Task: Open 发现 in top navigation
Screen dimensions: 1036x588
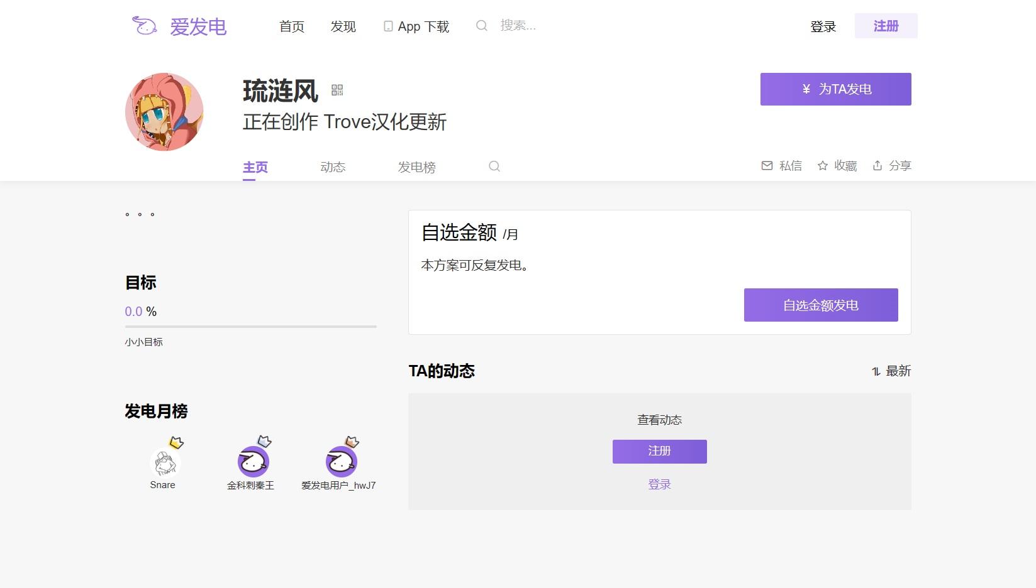Action: click(x=343, y=26)
